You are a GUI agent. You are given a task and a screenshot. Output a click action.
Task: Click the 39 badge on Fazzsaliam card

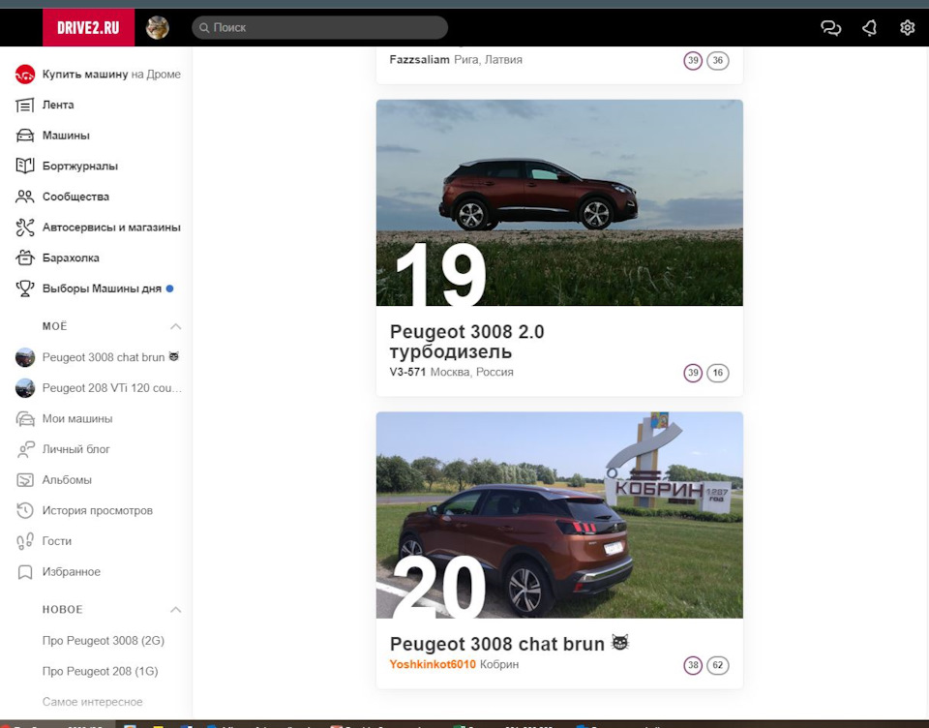point(693,60)
